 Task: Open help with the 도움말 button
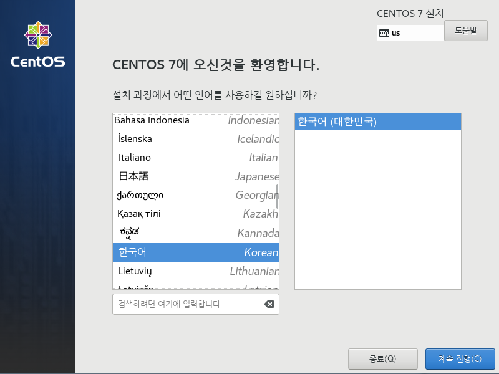tap(465, 31)
